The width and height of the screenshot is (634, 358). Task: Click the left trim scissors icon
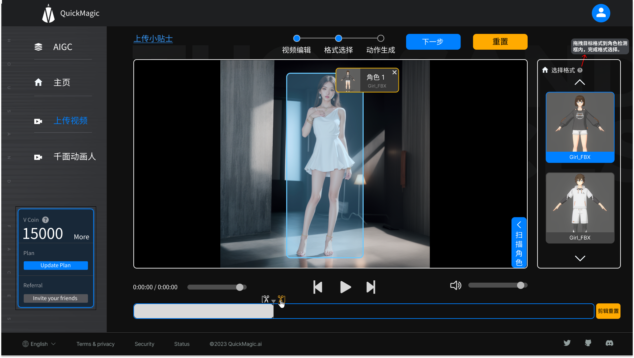[x=265, y=299]
